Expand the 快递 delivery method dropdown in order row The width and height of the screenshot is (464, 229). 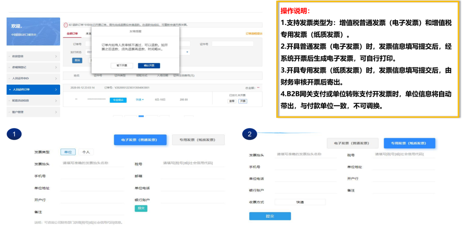tap(140, 100)
